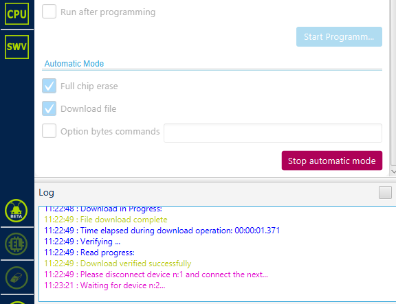Image resolution: width=396 pixels, height=304 pixels.
Task: Select 'Download verified successfully' log line
Action: (x=118, y=264)
